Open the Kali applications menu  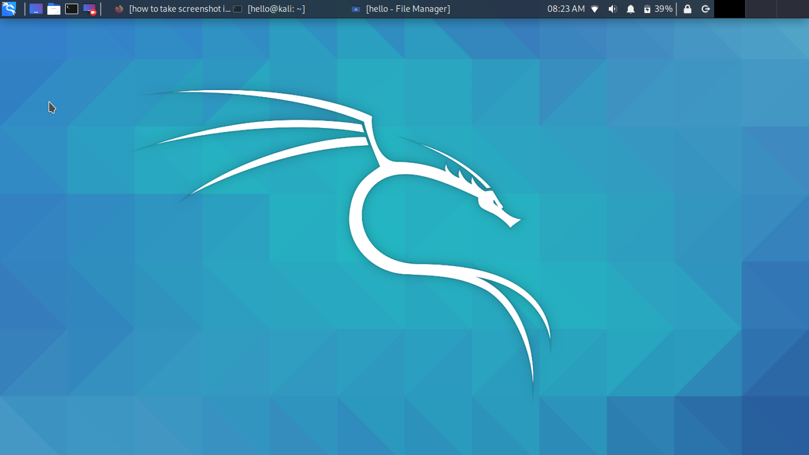pyautogui.click(x=9, y=9)
